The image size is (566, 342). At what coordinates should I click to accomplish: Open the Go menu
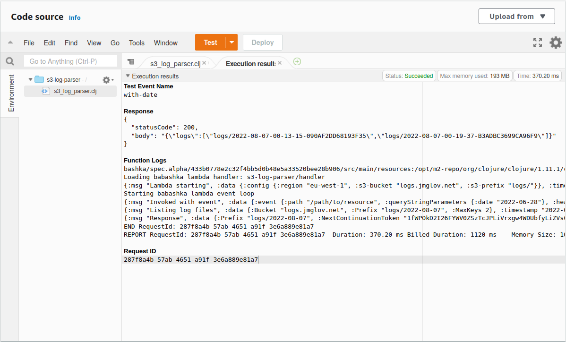[x=115, y=43]
